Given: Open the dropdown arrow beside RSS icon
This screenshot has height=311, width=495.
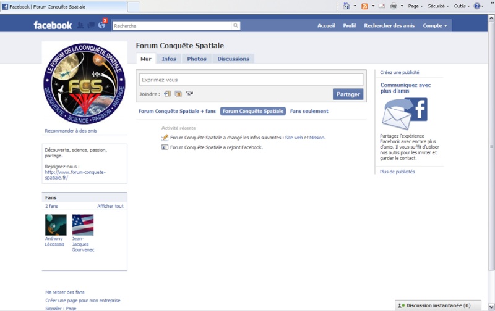Looking at the screenshot, I should pos(373,6).
